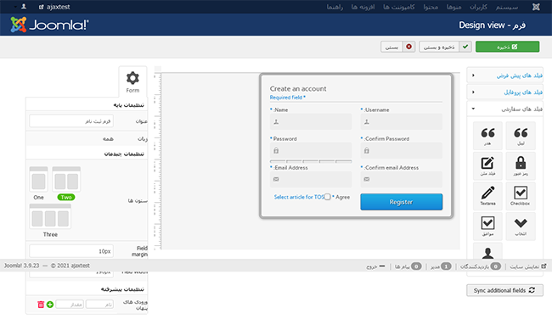The height and width of the screenshot is (336, 552).
Task: Click the Username input field in form
Action: point(402,121)
